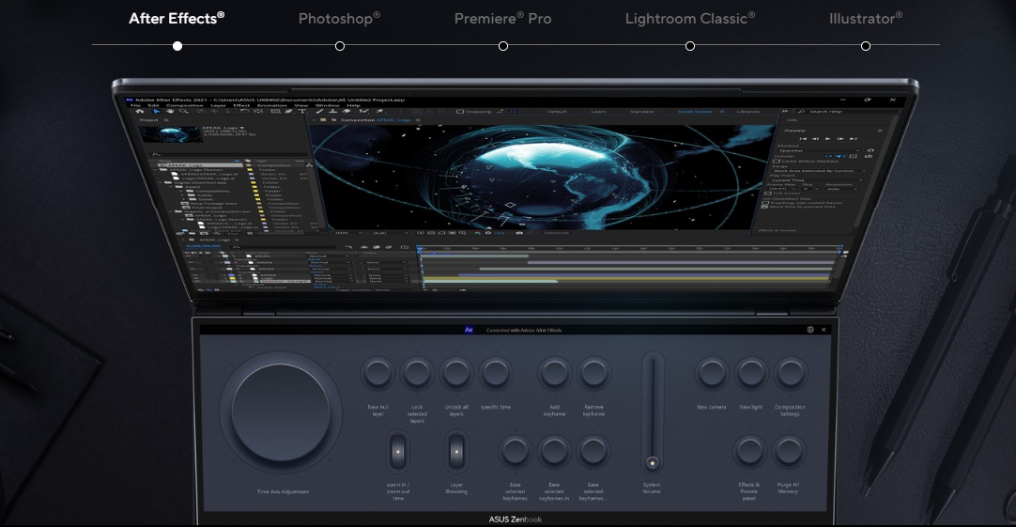1016x527 pixels.
Task: Select the Clone Stamp tool
Action: coord(333,112)
